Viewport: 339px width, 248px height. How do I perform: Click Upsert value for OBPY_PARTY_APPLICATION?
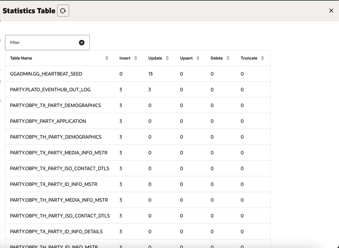click(181, 121)
